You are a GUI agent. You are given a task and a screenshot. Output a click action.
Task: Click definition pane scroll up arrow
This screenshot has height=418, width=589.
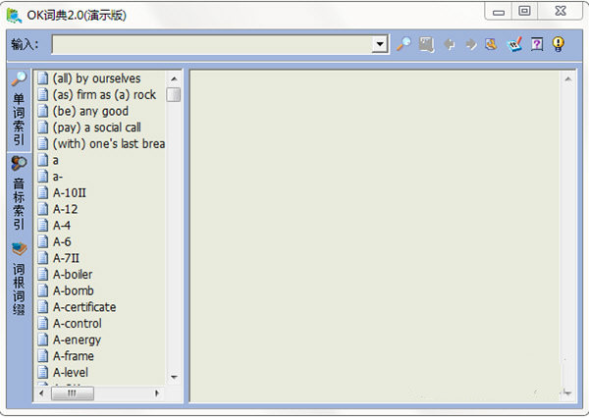568,78
